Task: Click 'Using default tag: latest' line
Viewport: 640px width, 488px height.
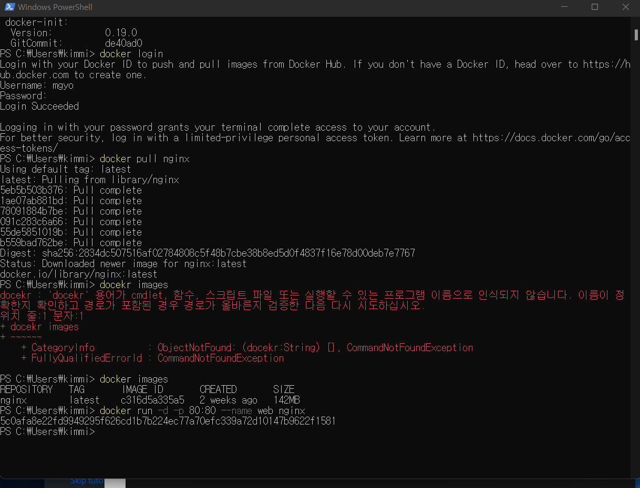Action: (66, 169)
